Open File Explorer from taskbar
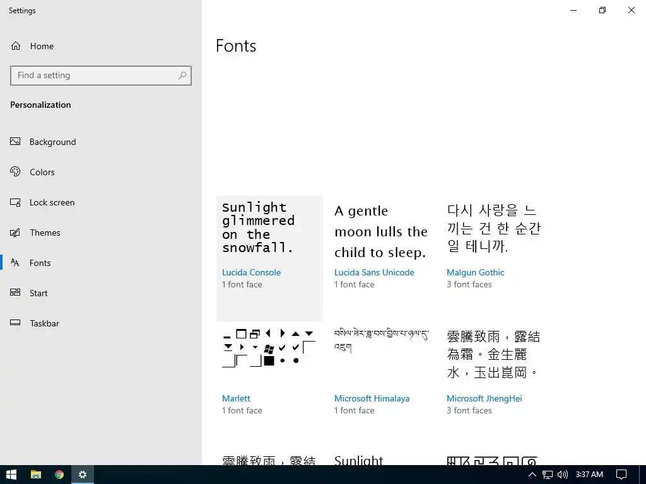 pos(36,475)
